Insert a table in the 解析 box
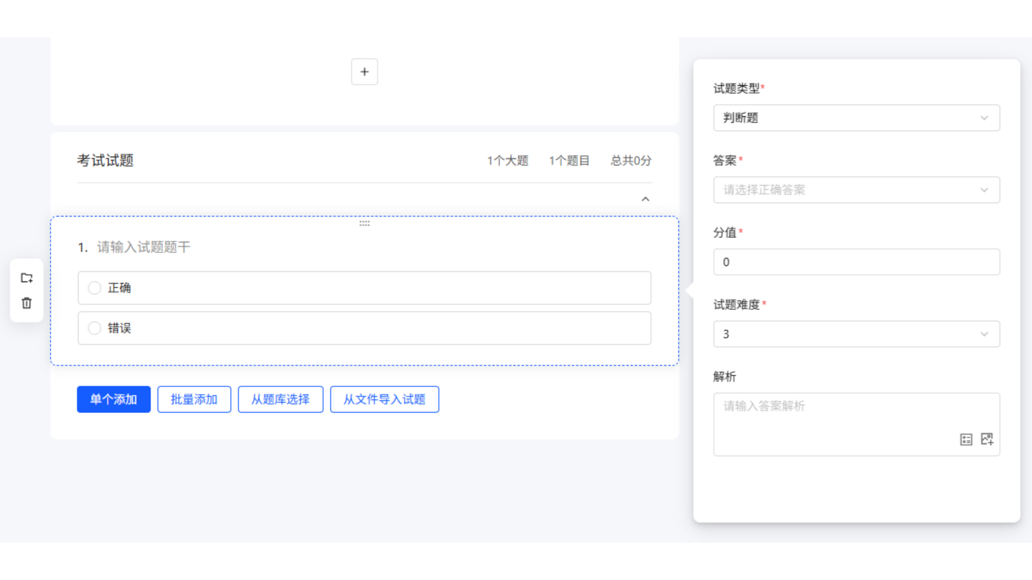Screen dimensions: 1032x580 tap(966, 440)
